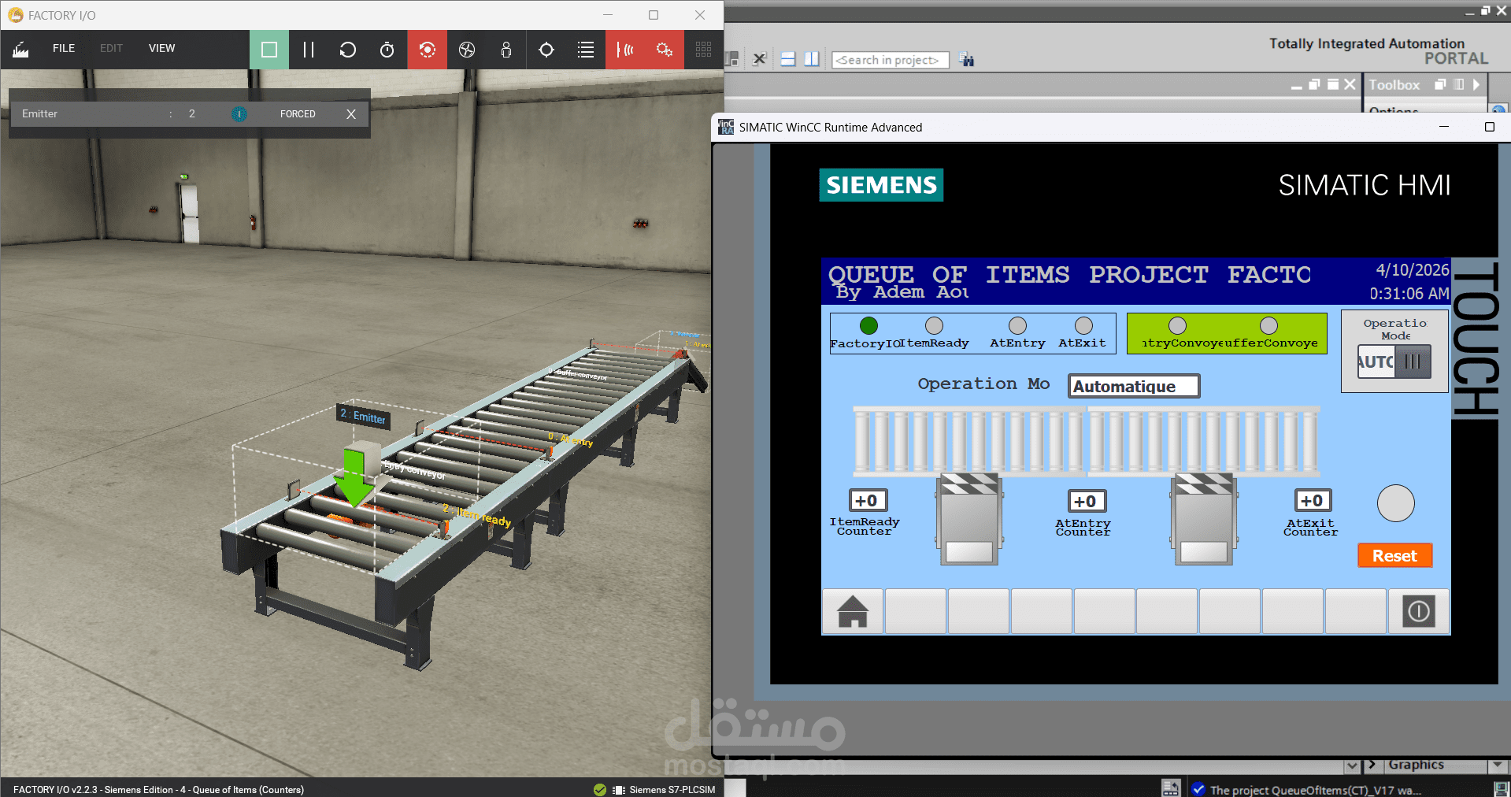Toggle the actuators gears icon
This screenshot has height=797, width=1511.
pos(665,50)
